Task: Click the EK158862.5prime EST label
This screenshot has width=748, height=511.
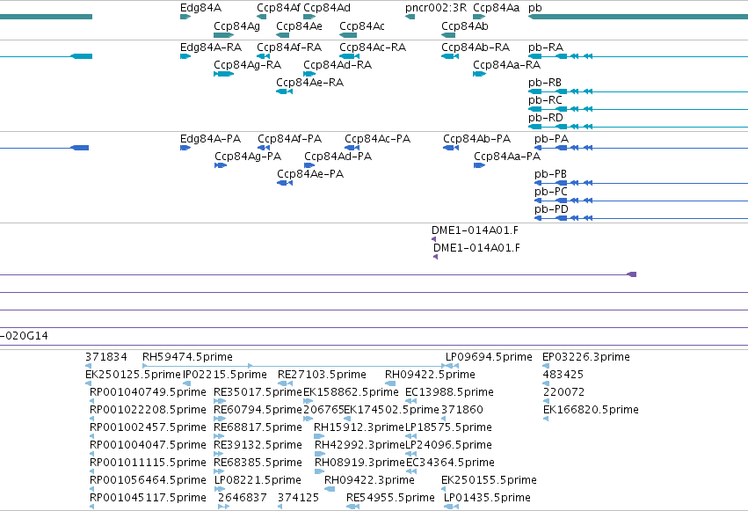Action: (351, 392)
